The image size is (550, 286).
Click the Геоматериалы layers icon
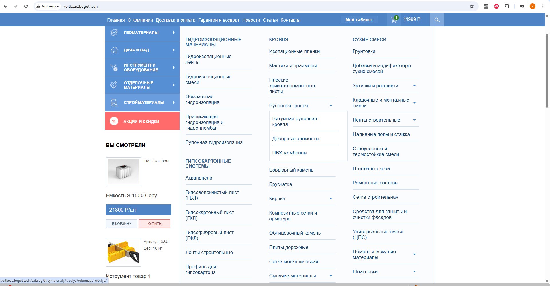click(x=114, y=33)
